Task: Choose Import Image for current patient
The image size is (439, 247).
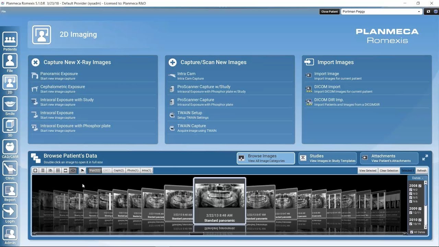Action: tap(367, 76)
